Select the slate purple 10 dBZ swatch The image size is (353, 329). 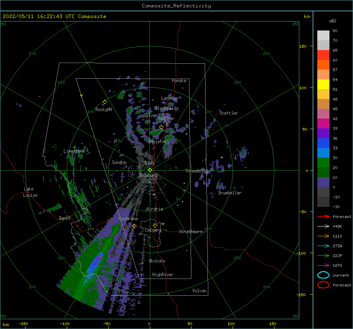[323, 182]
